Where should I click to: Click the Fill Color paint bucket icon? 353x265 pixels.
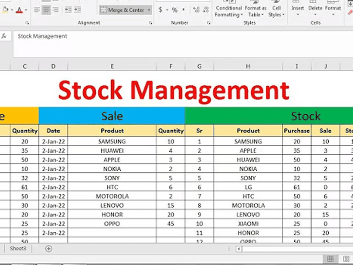pyautogui.click(x=5, y=10)
